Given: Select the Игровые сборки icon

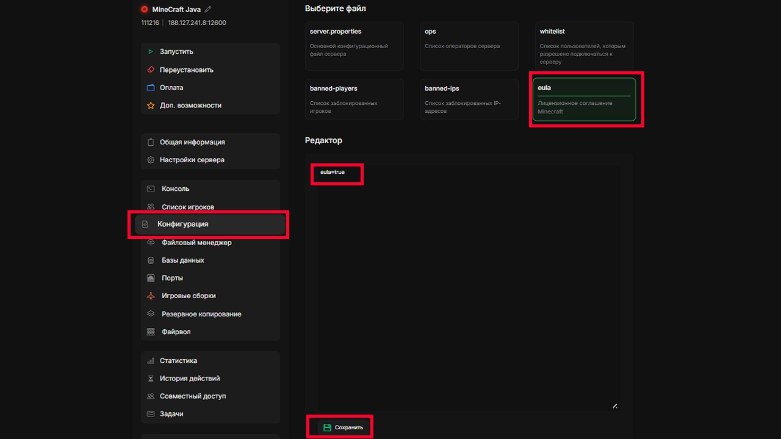Looking at the screenshot, I should click(x=151, y=296).
